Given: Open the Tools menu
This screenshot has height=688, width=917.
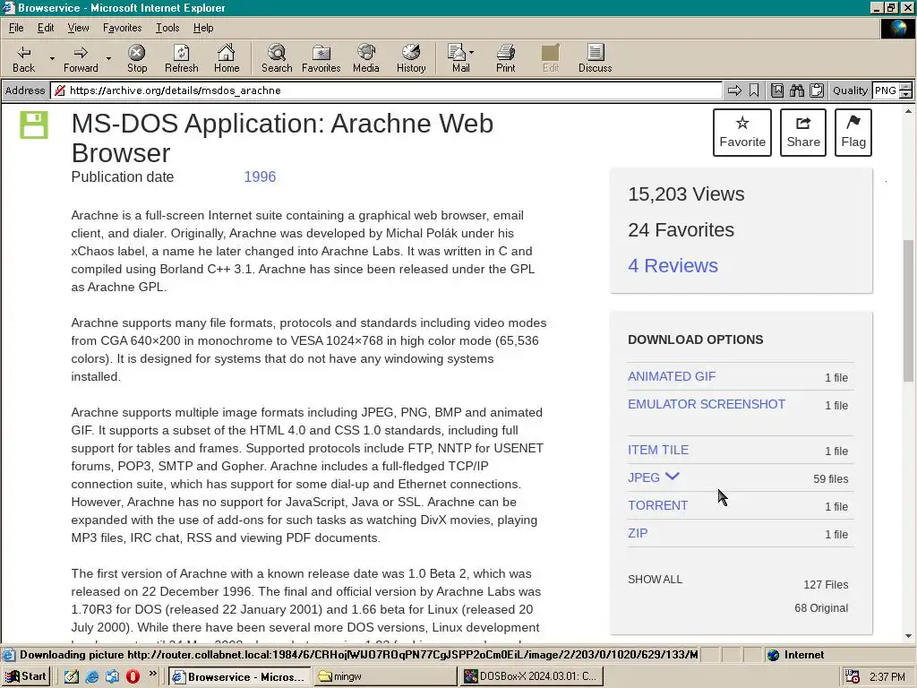Looking at the screenshot, I should pyautogui.click(x=167, y=28).
